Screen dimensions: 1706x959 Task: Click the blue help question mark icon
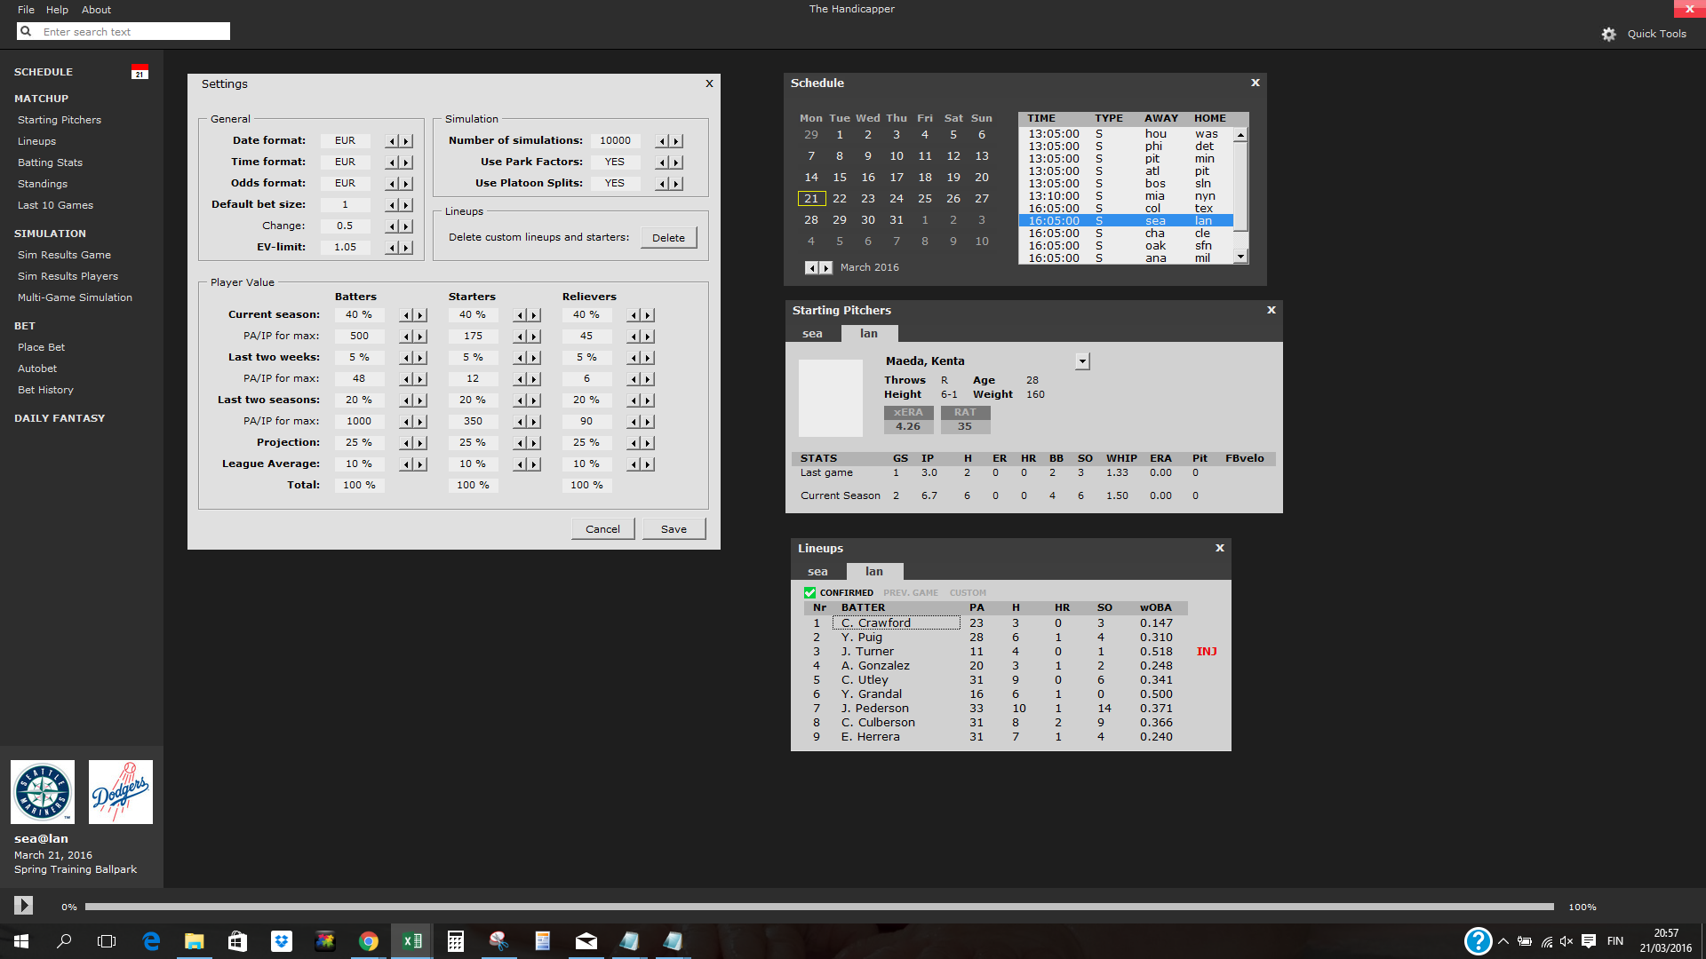pyautogui.click(x=1478, y=940)
